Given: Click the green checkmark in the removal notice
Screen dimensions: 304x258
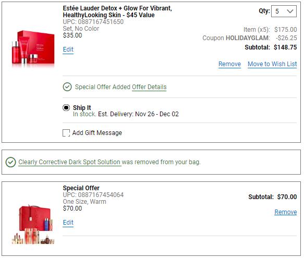Looking at the screenshot, I should [10, 162].
